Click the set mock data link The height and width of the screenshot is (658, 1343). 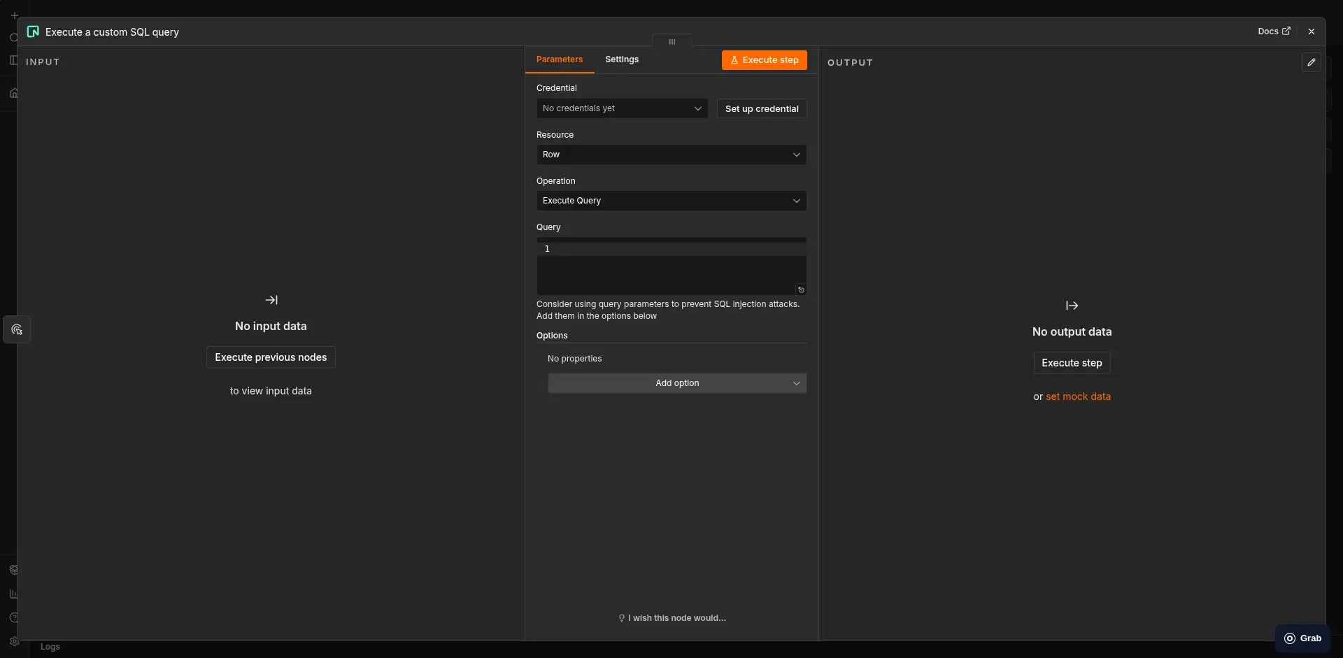coord(1078,396)
